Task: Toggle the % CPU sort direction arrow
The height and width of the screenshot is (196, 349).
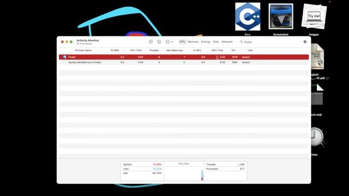Action: coord(124,51)
